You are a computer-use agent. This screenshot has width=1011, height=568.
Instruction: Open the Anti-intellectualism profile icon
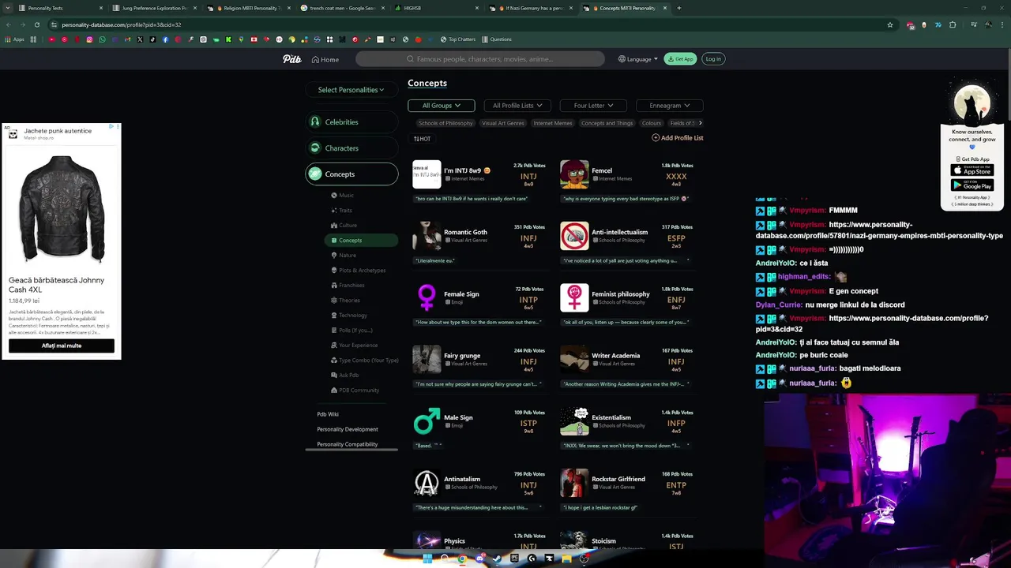pos(574,236)
